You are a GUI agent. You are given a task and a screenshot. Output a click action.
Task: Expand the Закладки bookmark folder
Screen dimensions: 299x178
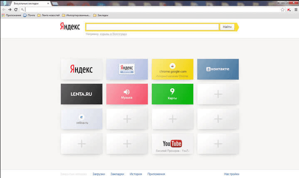[x=101, y=15]
